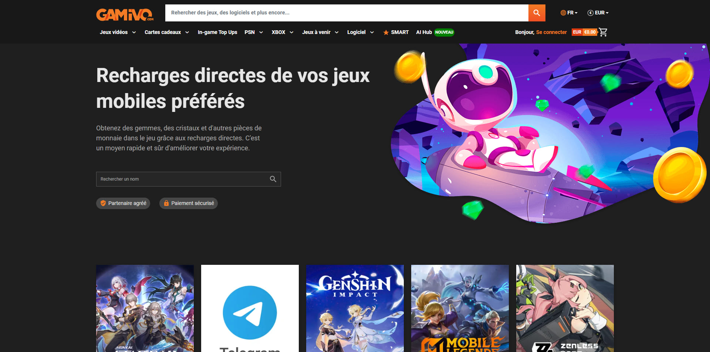Screen dimensions: 710x352
Task: Open the Honkai Star Rail game card
Action: [145, 308]
